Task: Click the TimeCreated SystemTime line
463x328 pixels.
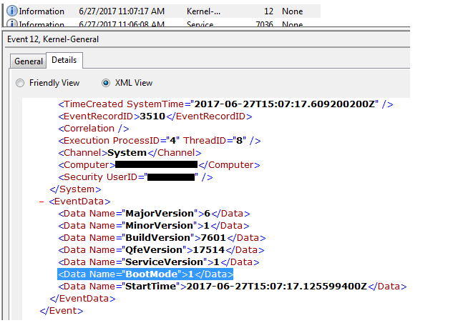Action: (225, 104)
